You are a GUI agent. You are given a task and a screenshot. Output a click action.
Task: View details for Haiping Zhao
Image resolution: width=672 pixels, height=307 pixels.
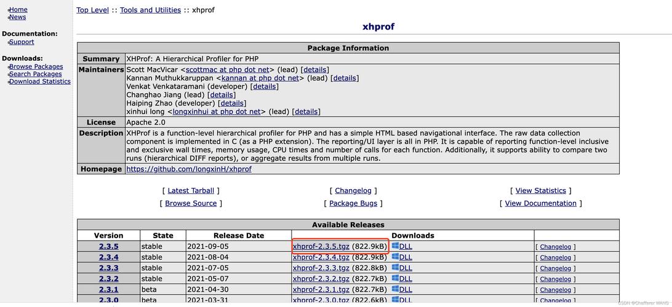pos(232,104)
